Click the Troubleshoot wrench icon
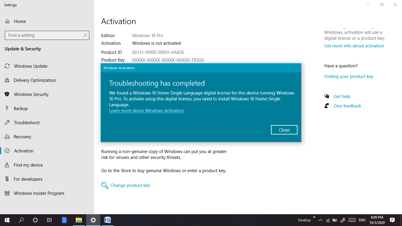This screenshot has height=226, width=402. pos(7,123)
